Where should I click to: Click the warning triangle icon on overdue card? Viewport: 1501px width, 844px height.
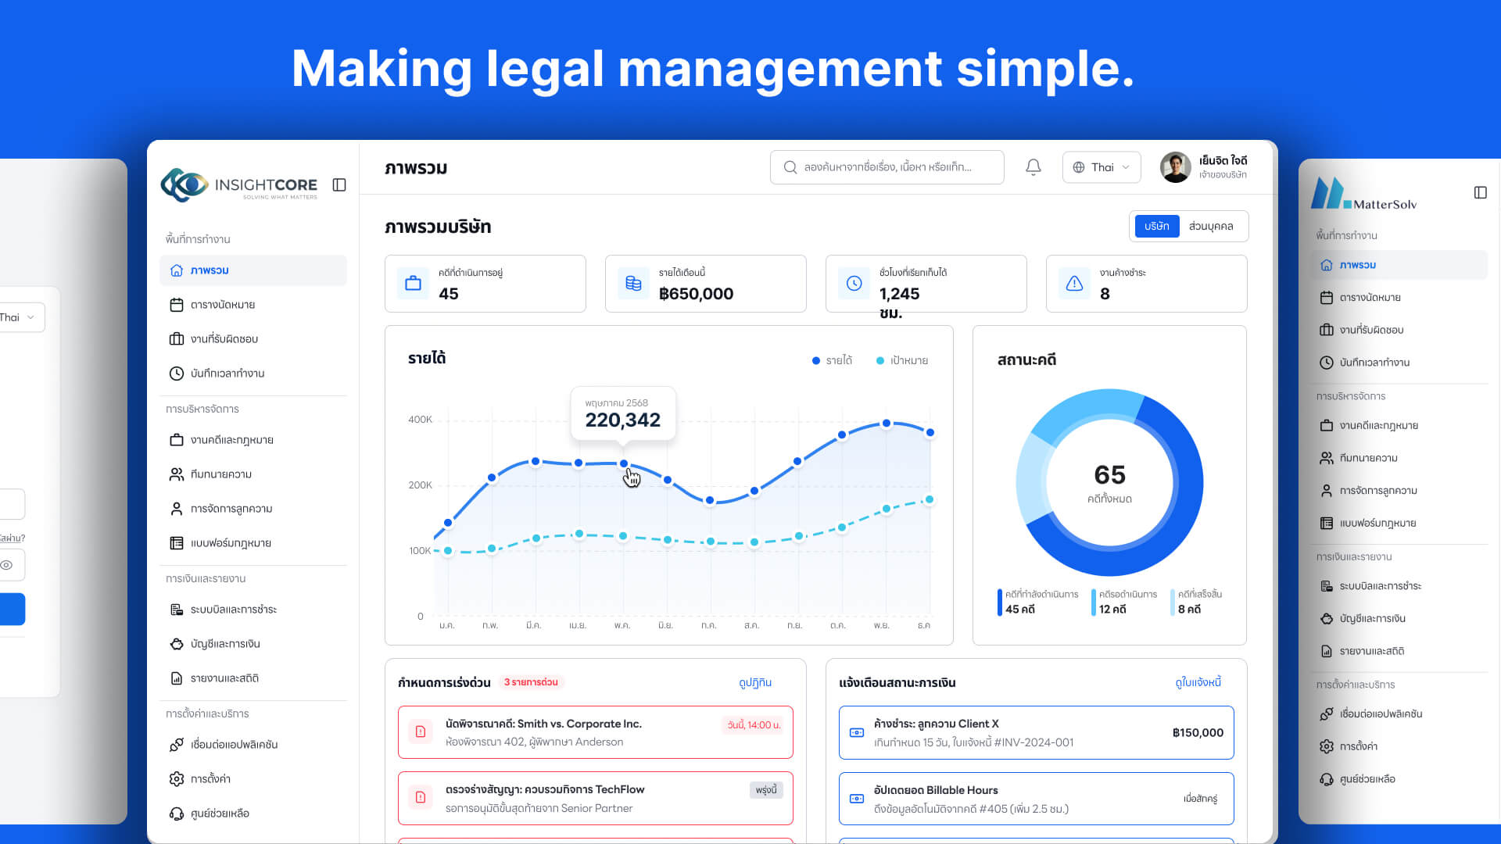point(1074,284)
